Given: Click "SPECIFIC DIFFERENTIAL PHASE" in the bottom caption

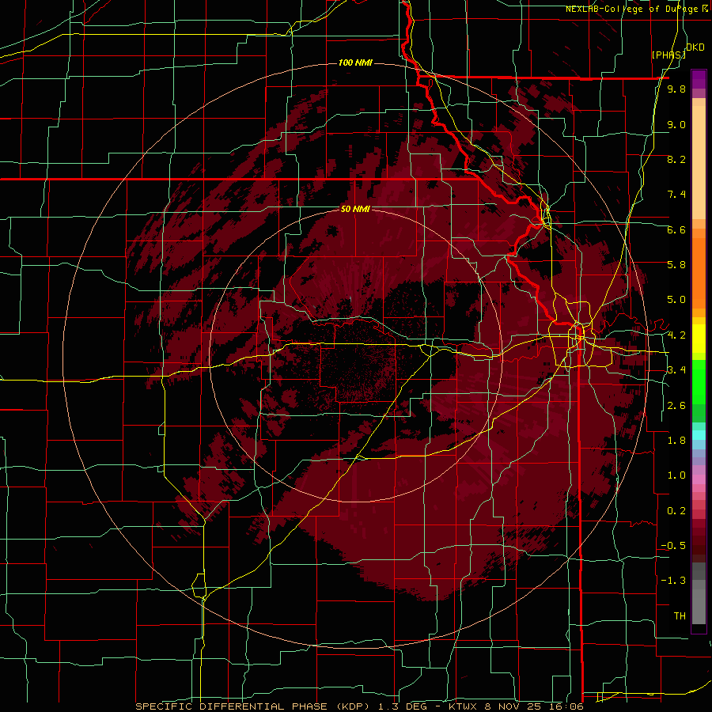Looking at the screenshot, I should tap(231, 706).
